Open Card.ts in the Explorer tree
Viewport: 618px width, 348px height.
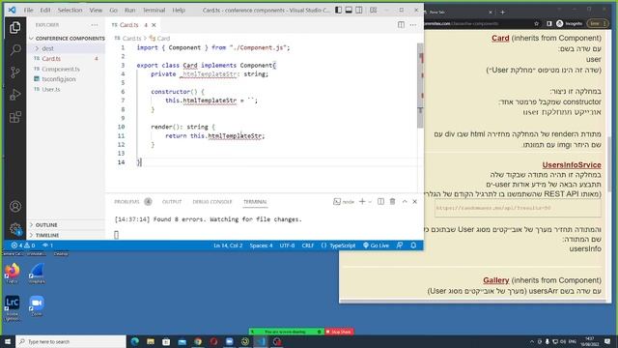click(67, 59)
